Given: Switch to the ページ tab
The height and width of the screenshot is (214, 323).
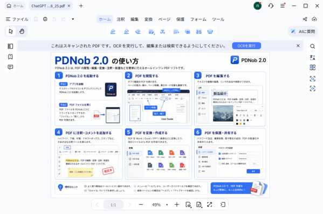Looking at the screenshot, I should pyautogui.click(x=164, y=19).
